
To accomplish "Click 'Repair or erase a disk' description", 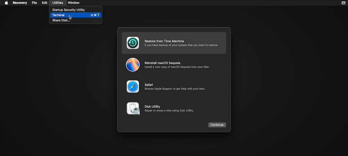I will point(169,110).
